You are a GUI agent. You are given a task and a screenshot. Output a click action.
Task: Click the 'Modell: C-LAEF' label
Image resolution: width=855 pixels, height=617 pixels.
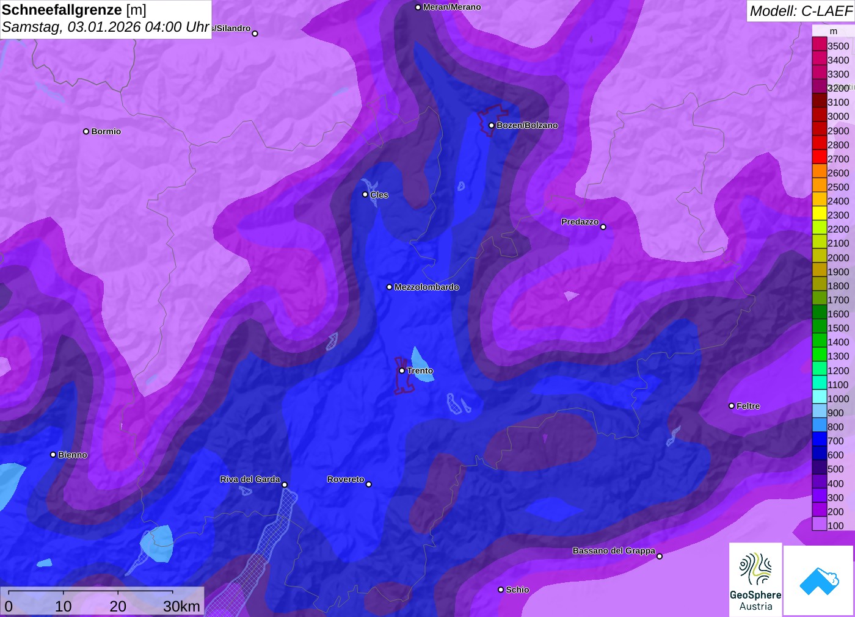tap(801, 11)
